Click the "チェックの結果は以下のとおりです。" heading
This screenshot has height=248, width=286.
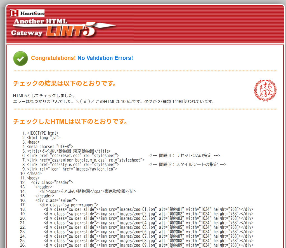(65, 83)
